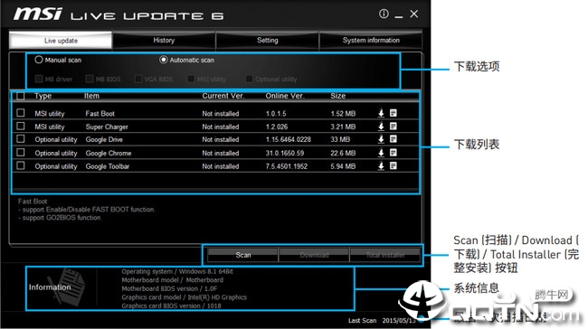Download Google Toolbar via its arrow icon
Screen dimensions: 588x329
pyautogui.click(x=381, y=166)
